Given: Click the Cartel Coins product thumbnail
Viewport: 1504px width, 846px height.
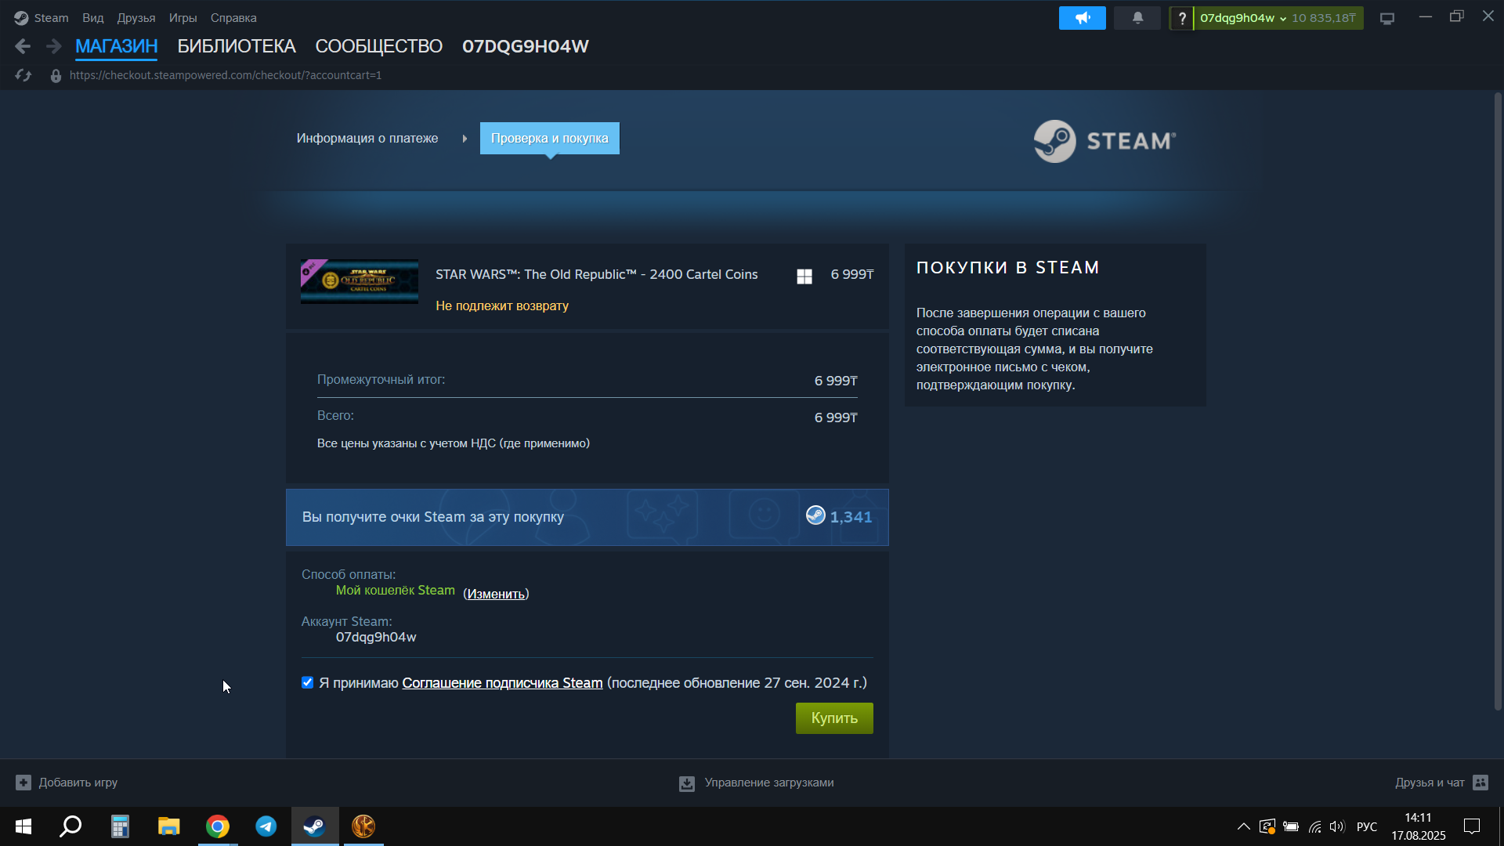Looking at the screenshot, I should tap(360, 281).
